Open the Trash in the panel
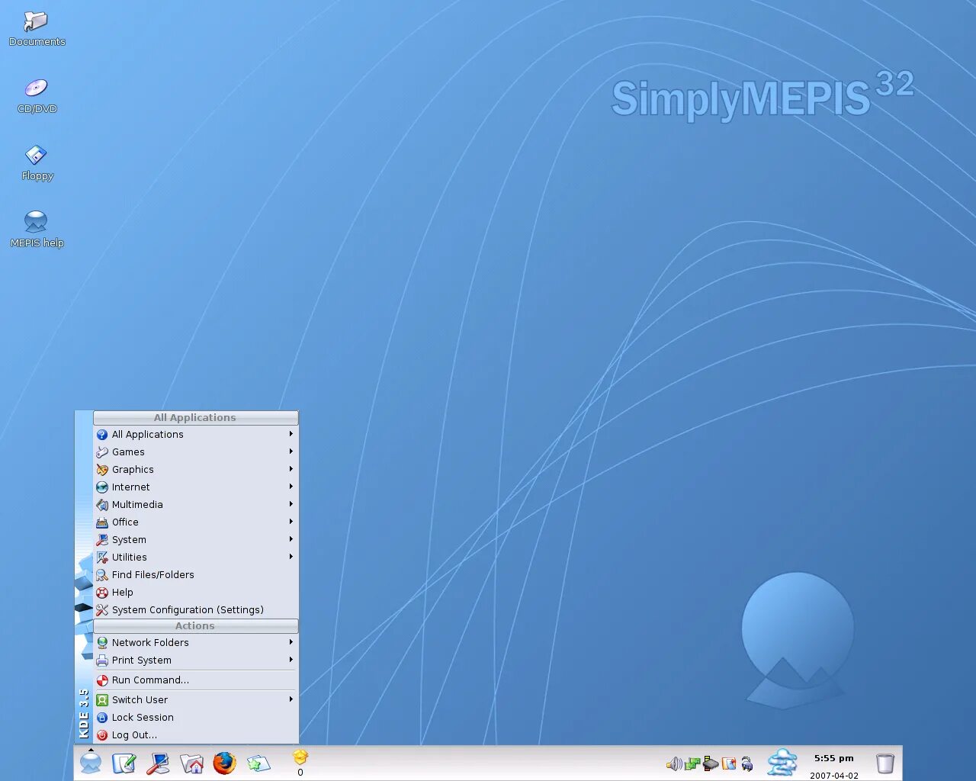The image size is (976, 781). (x=885, y=763)
